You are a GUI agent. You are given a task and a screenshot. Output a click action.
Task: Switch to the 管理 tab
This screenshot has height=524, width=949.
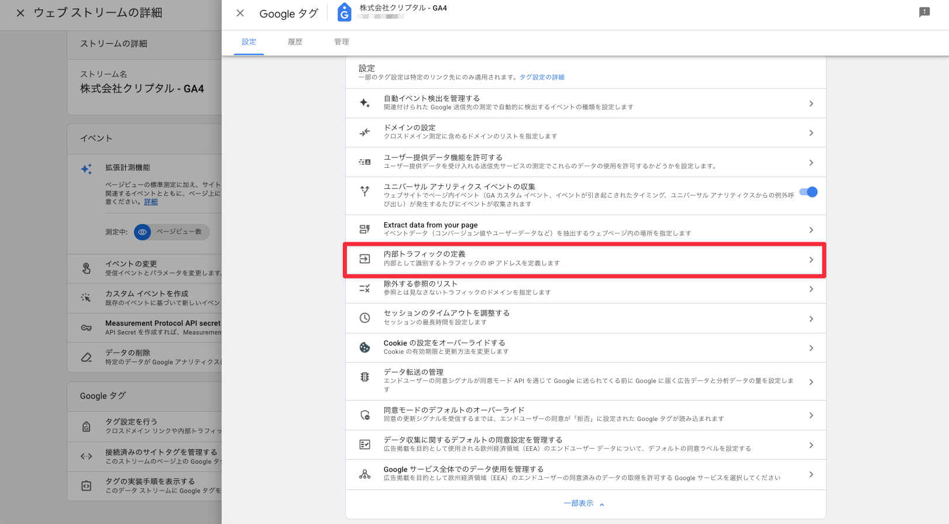point(342,42)
